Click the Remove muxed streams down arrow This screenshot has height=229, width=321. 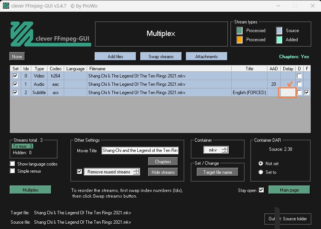click(x=136, y=173)
